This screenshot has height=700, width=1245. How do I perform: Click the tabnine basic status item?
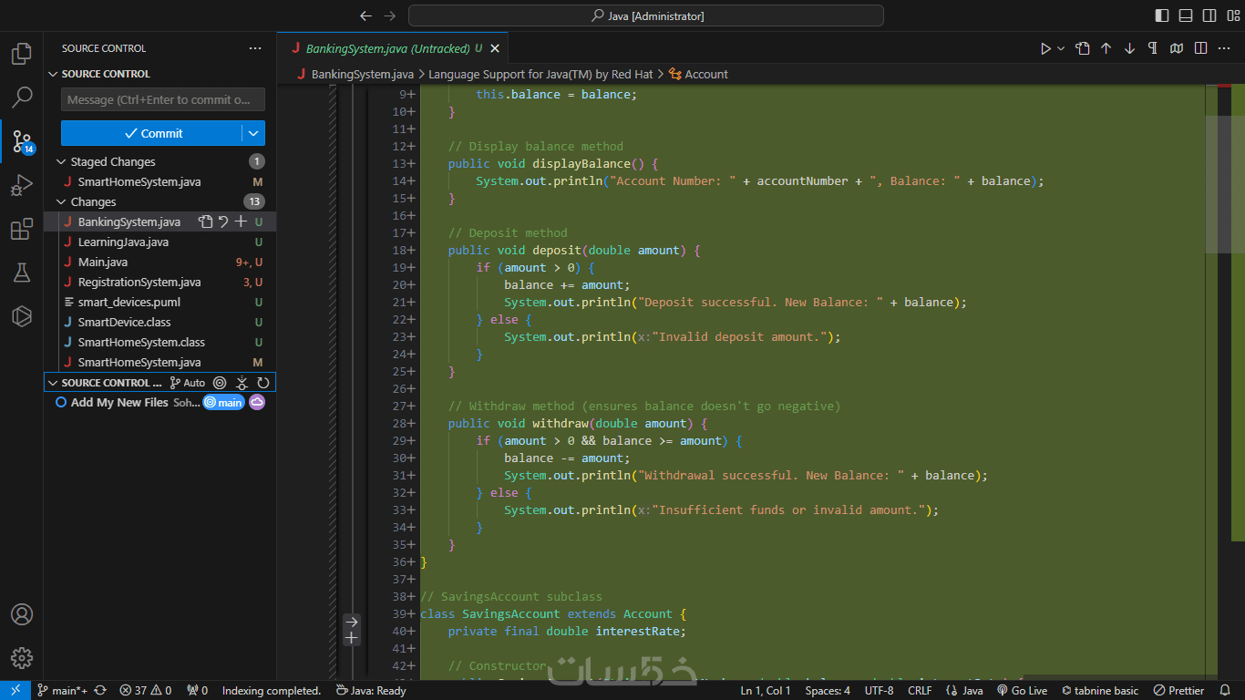click(1099, 691)
